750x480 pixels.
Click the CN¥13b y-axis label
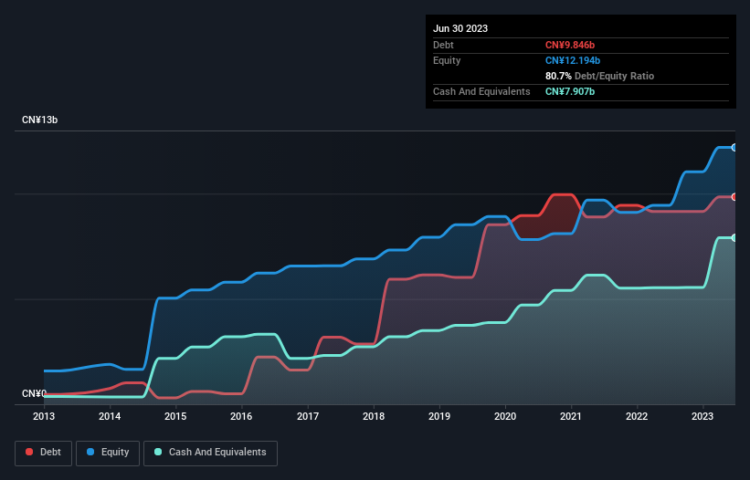[x=39, y=120]
